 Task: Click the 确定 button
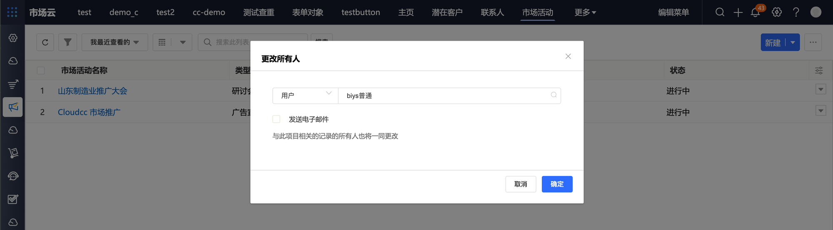tap(557, 184)
